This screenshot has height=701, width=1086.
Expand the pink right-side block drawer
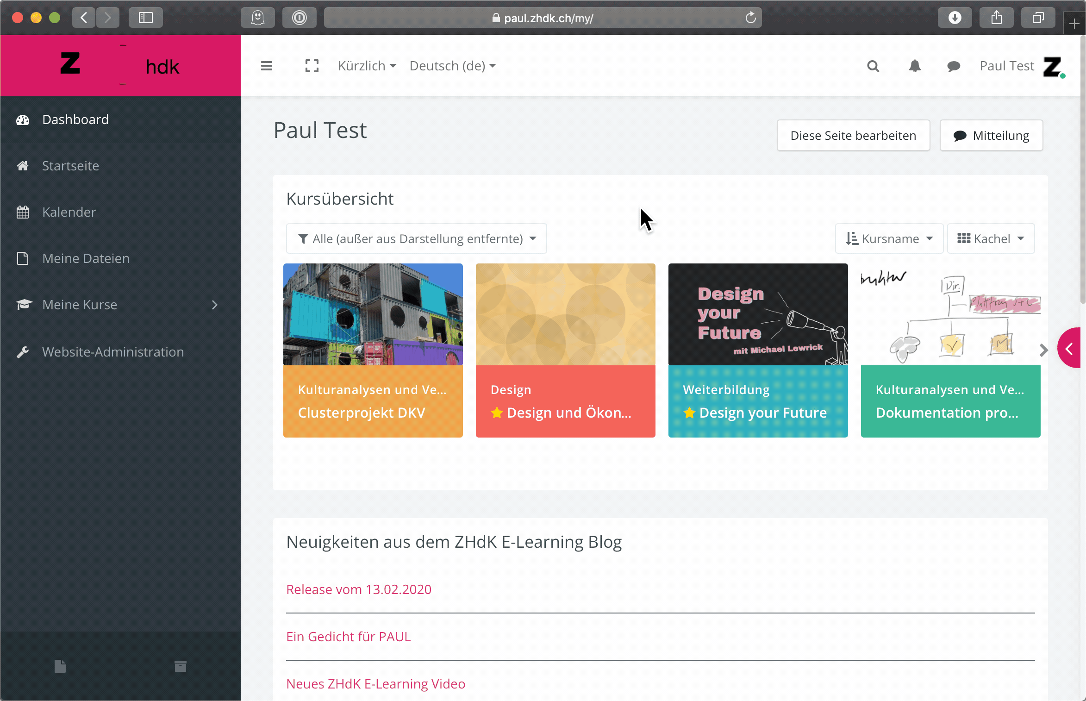pyautogui.click(x=1070, y=348)
